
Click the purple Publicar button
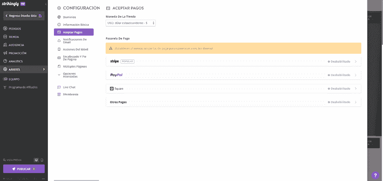click(x=24, y=169)
